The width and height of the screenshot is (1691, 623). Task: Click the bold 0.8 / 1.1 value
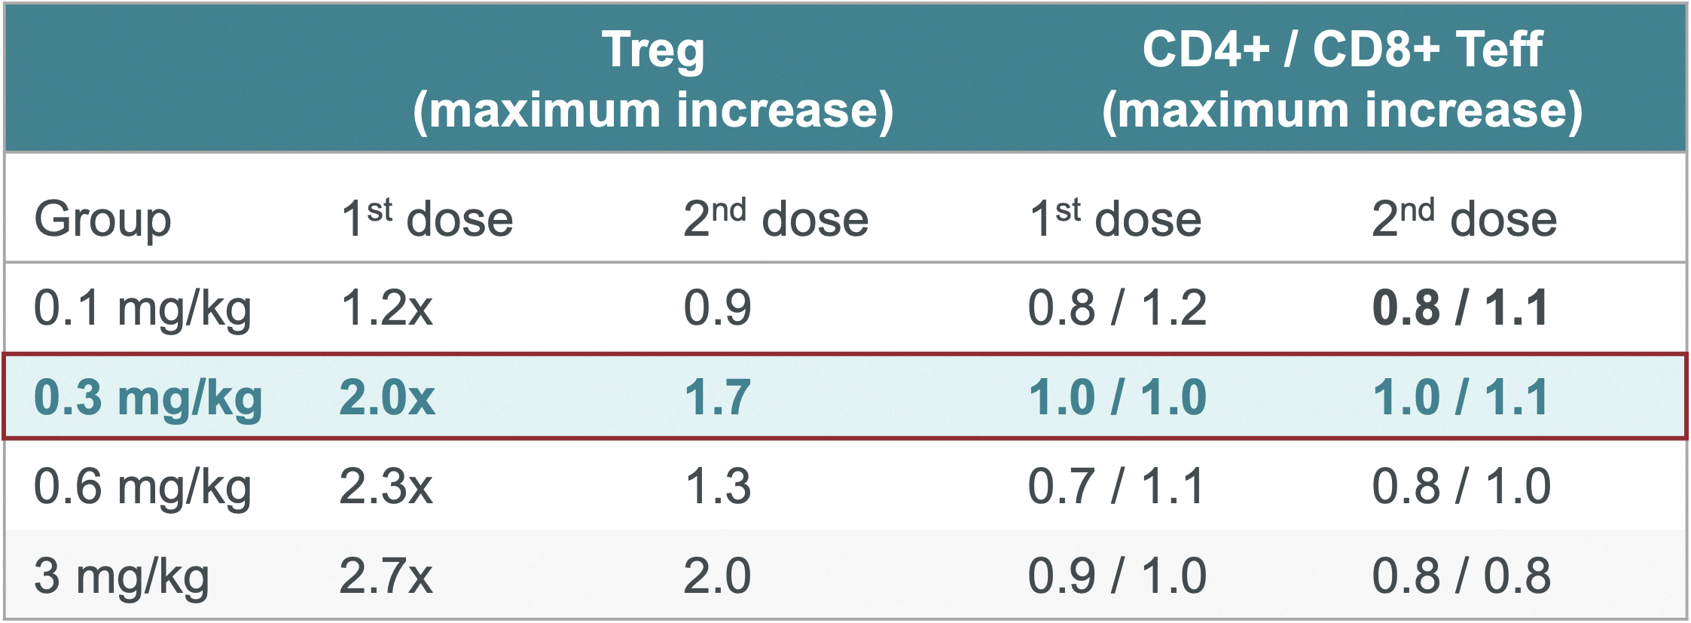pos(1461,307)
